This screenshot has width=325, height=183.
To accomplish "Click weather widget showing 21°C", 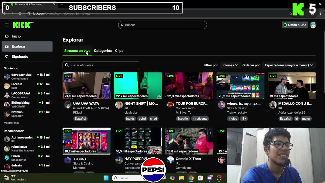I will click(x=15, y=178).
